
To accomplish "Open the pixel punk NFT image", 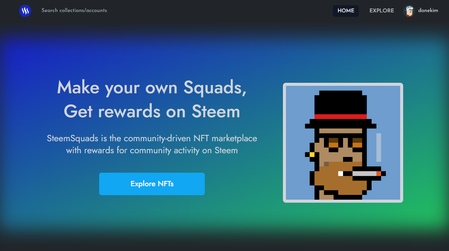I will pyautogui.click(x=343, y=143).
